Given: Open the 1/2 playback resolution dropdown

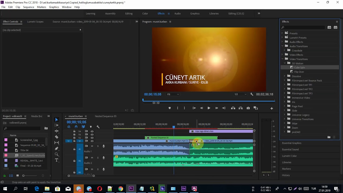Looking at the screenshot, I should (x=240, y=94).
